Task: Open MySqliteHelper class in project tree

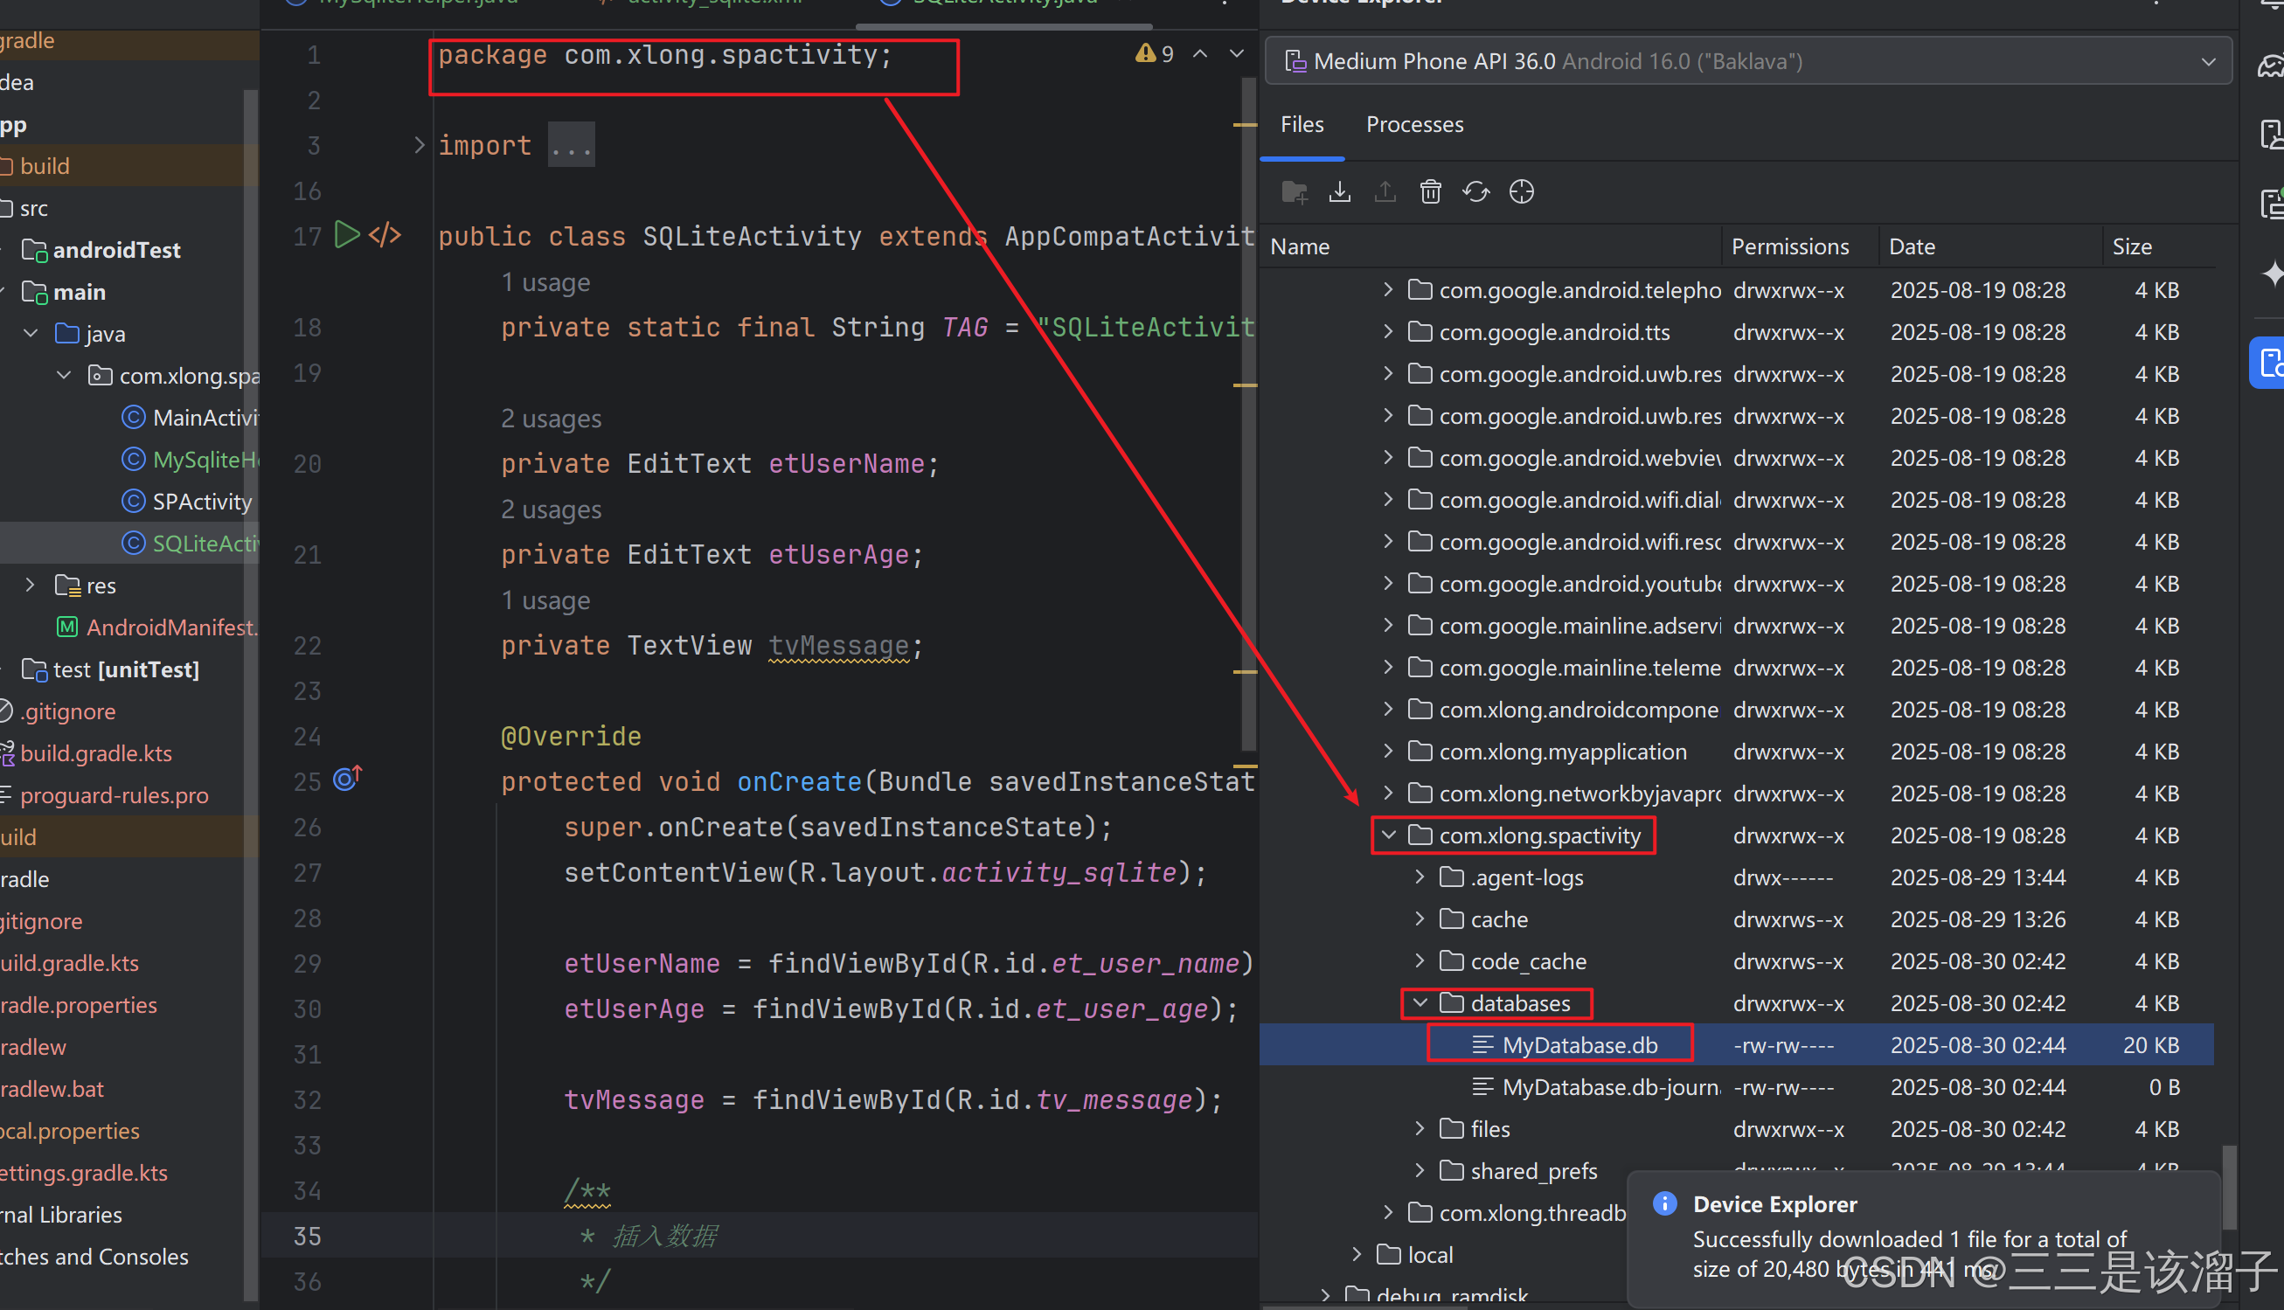Action: pos(191,460)
